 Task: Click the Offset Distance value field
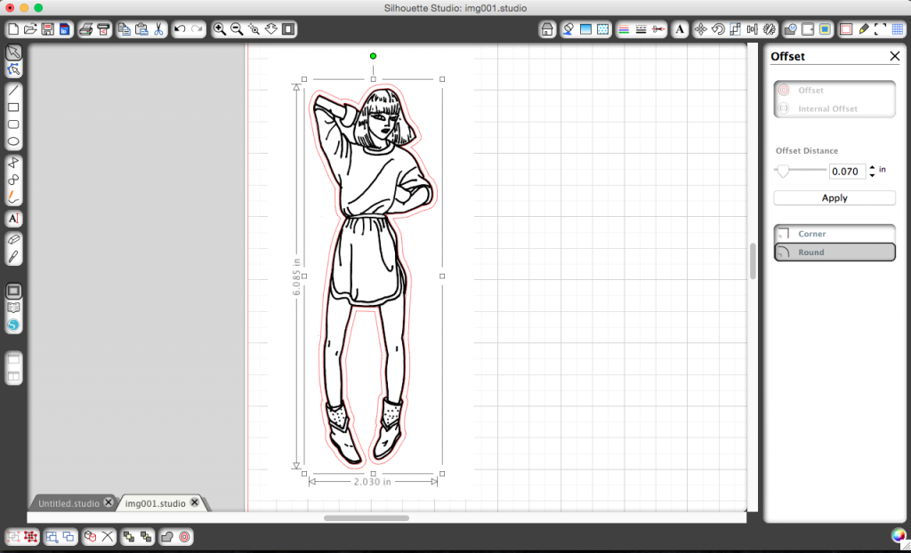point(847,172)
